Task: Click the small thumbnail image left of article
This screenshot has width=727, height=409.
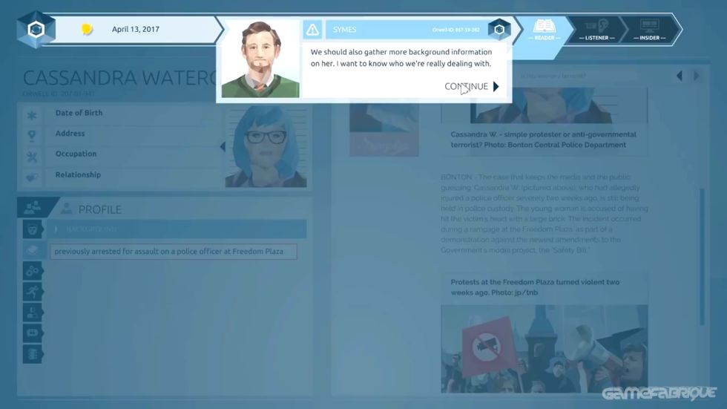Action: click(384, 129)
